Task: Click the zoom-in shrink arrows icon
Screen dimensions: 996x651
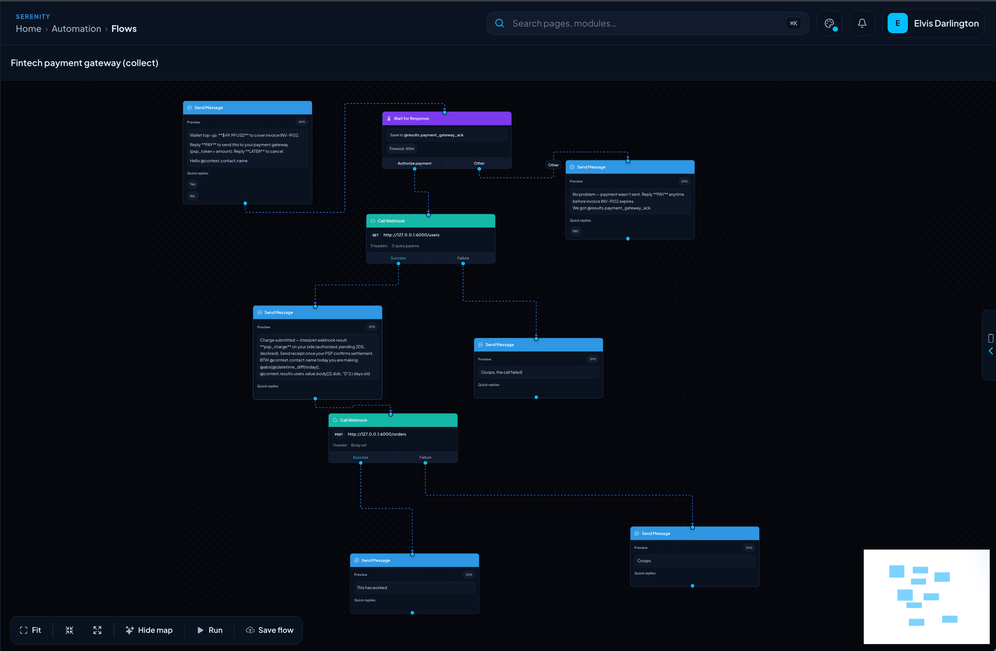Action: (70, 630)
